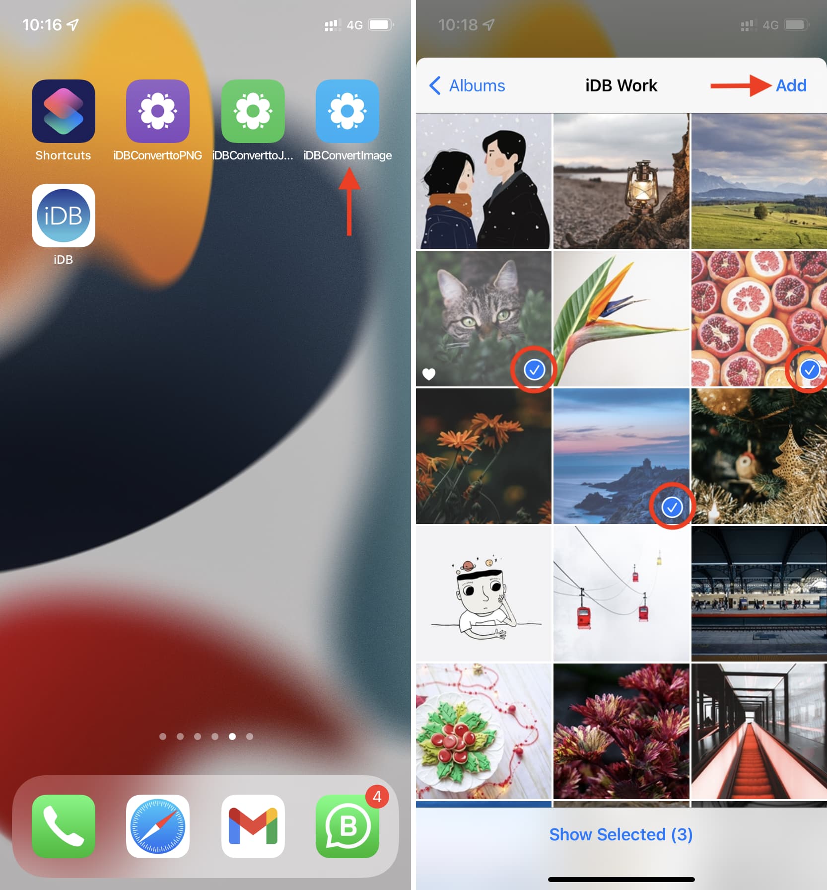Viewport: 827px width, 890px height.
Task: Open Safari from the dock
Action: pos(158,826)
